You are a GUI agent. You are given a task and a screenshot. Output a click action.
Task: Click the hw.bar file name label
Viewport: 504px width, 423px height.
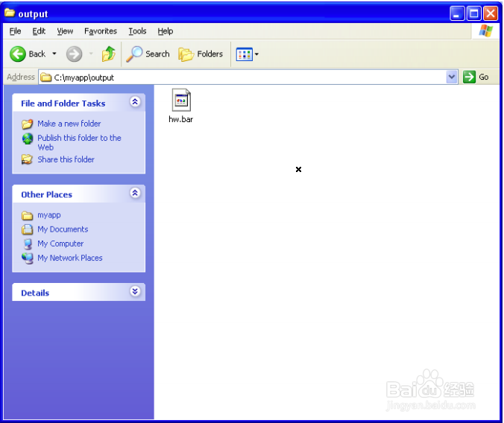[x=181, y=119]
